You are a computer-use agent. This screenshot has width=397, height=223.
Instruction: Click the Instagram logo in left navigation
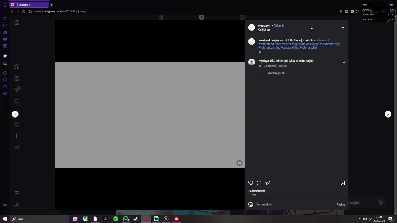17,23
